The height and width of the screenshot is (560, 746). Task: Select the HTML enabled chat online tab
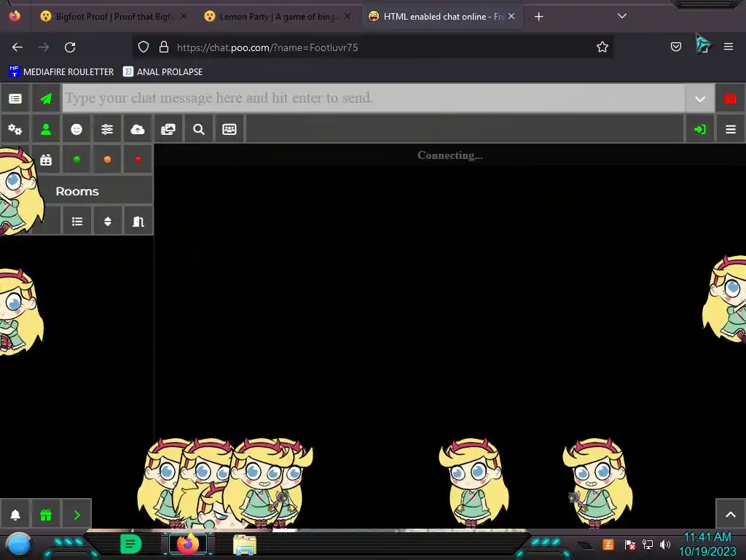(x=442, y=17)
